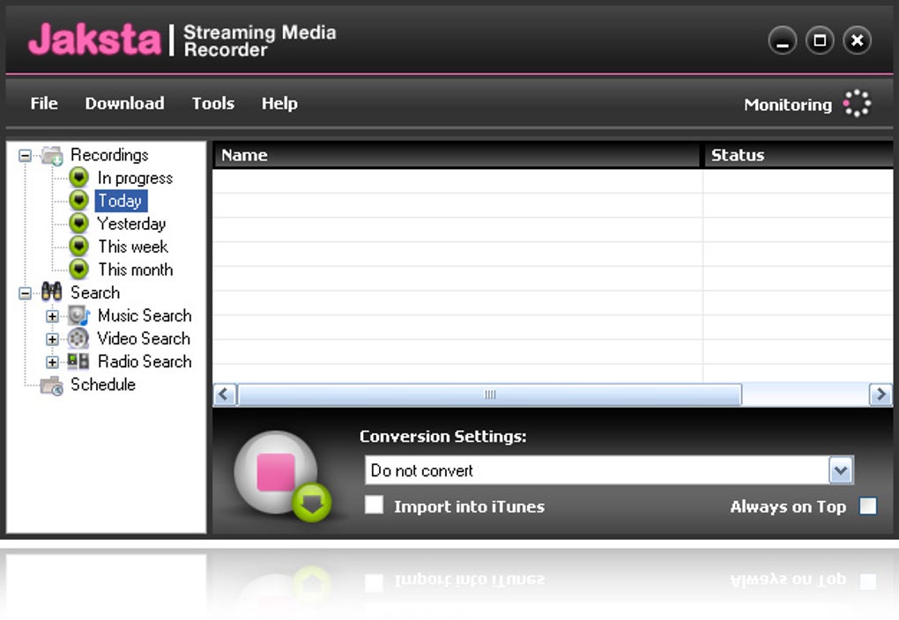Enable Import into iTunes checkbox
The image size is (899, 620).
375,506
